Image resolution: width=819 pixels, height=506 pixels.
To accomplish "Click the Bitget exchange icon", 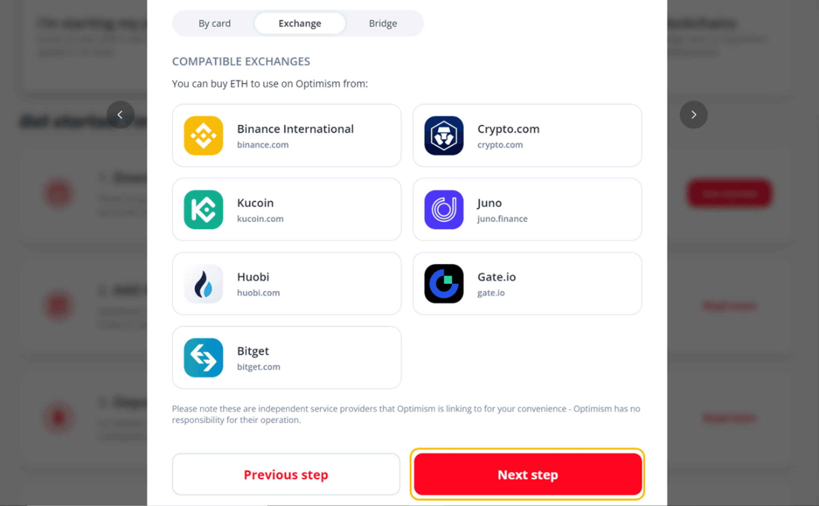I will click(204, 357).
